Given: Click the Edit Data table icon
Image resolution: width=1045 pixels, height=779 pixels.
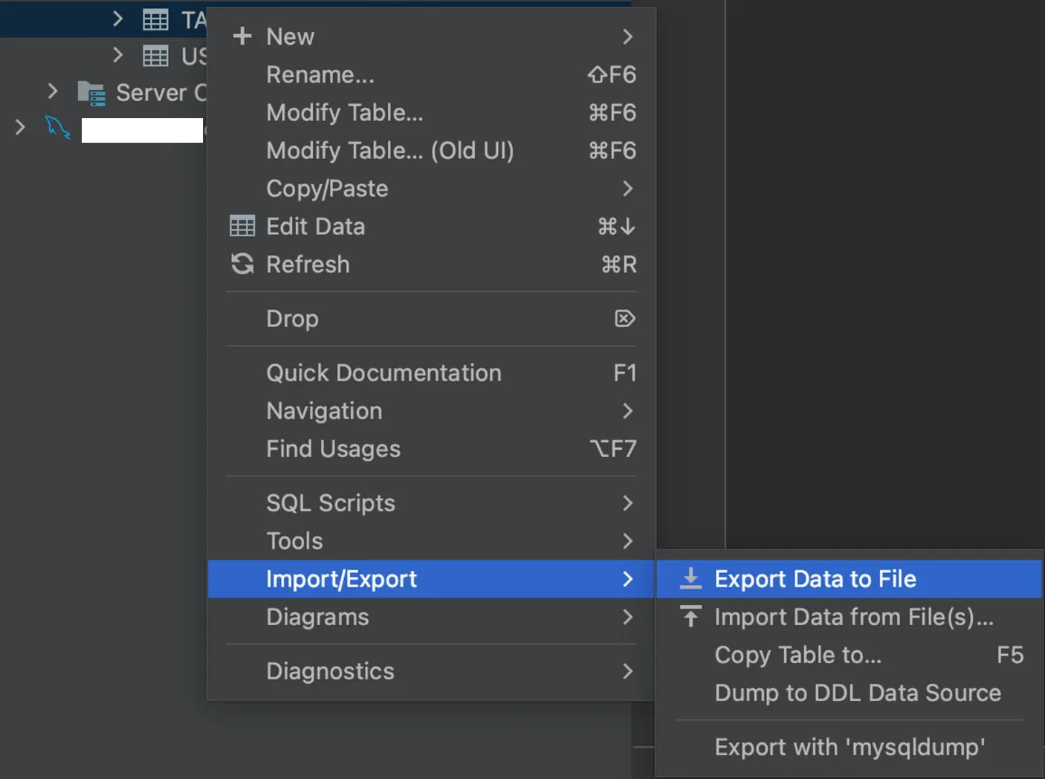Looking at the screenshot, I should (x=242, y=226).
